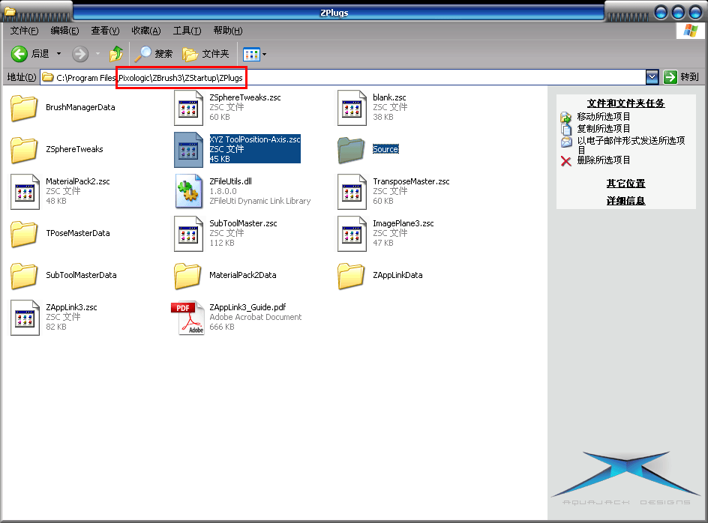The height and width of the screenshot is (523, 708).
Task: Open the 编辑(E) menu
Action: click(x=64, y=31)
